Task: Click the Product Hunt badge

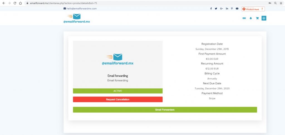Action: 253,9
